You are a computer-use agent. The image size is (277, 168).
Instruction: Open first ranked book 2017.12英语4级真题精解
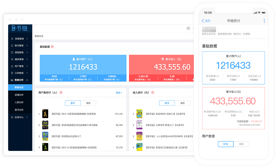74,114
